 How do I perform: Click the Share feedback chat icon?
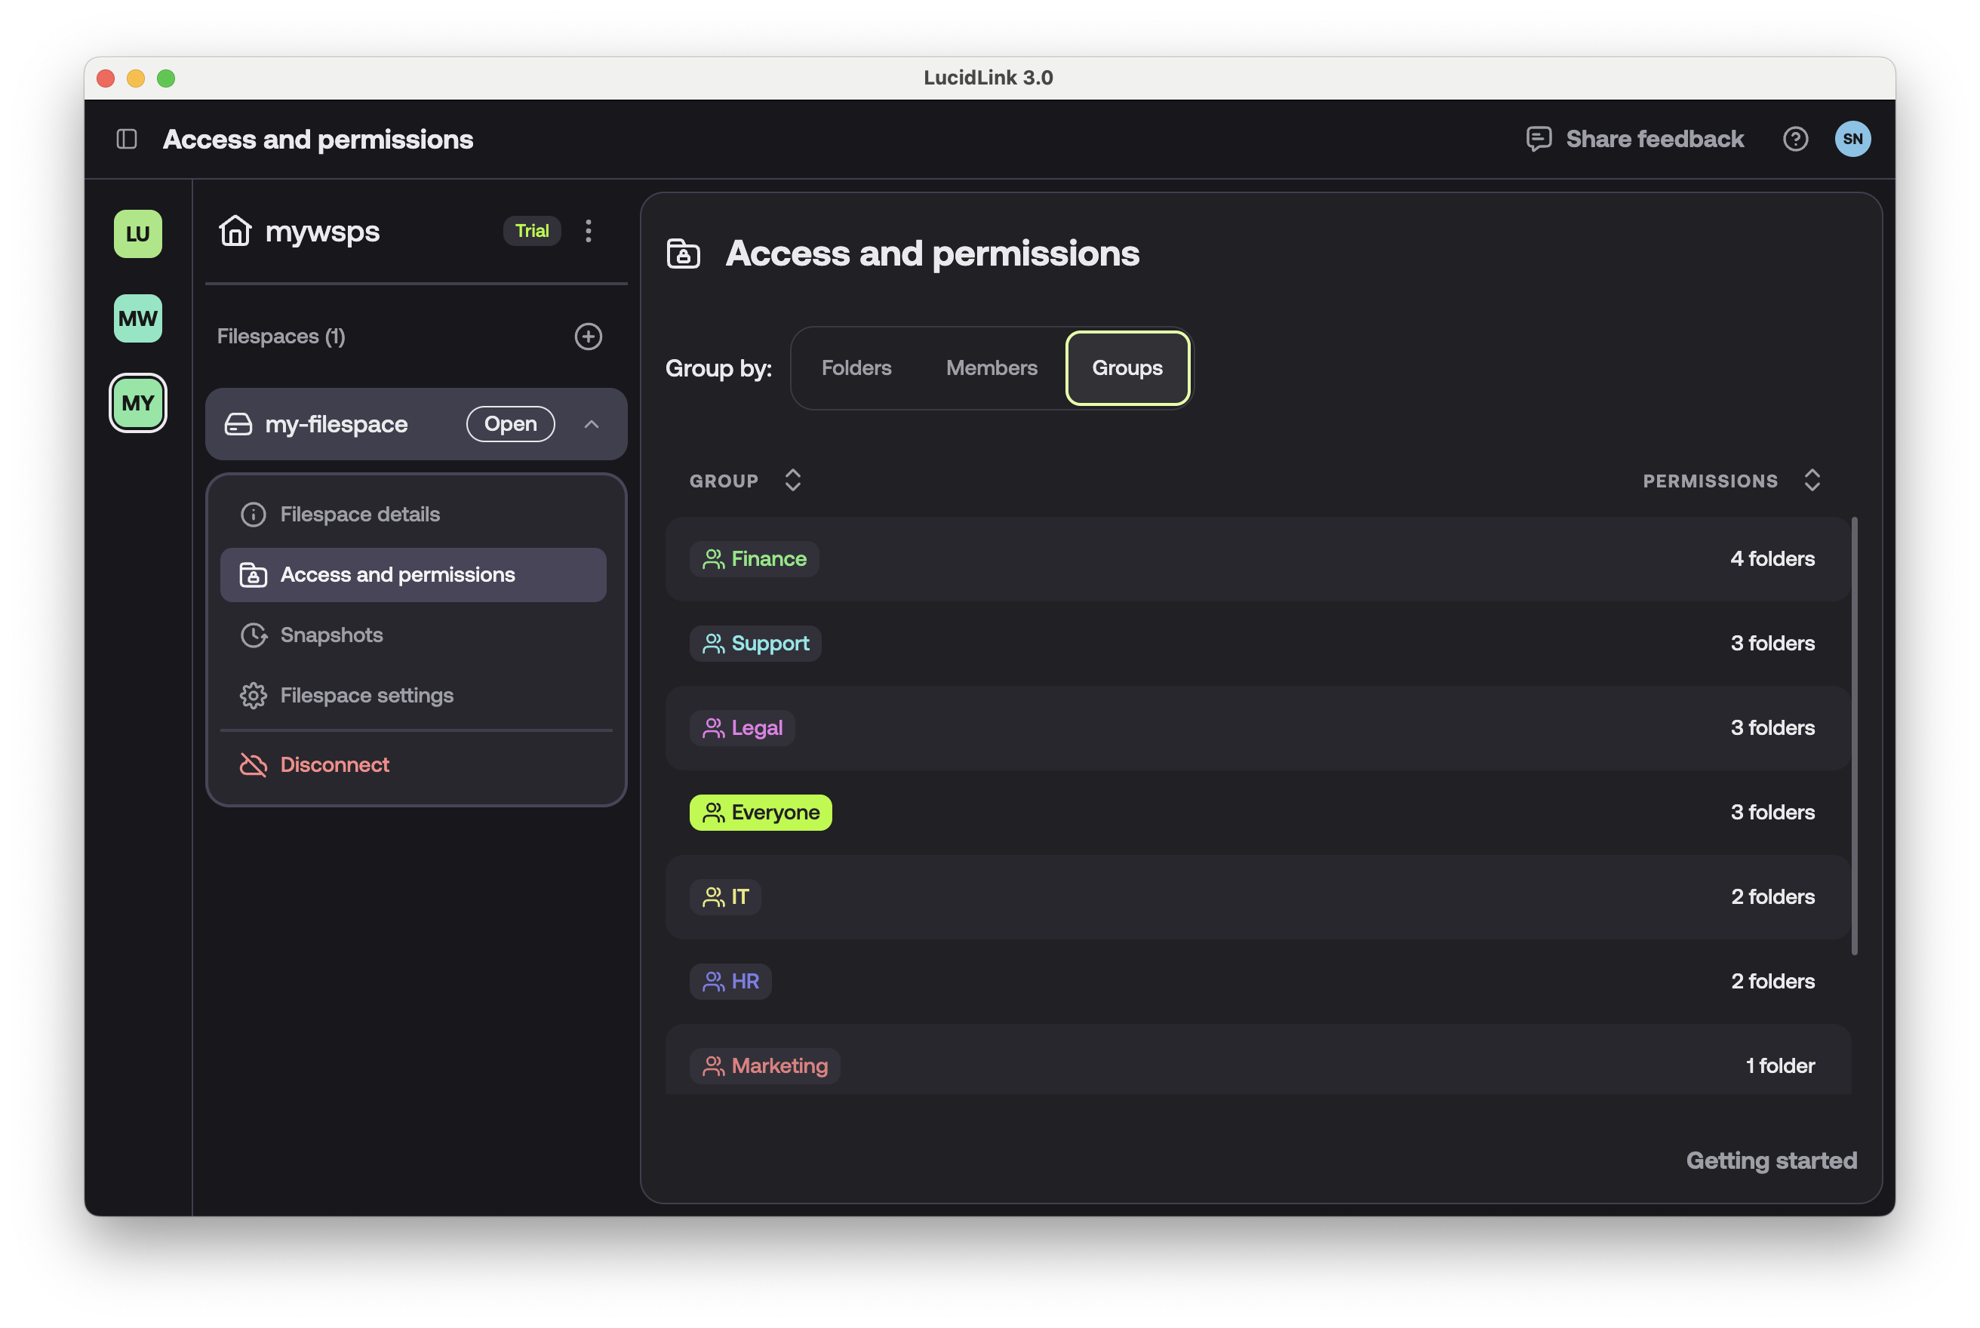[1538, 139]
